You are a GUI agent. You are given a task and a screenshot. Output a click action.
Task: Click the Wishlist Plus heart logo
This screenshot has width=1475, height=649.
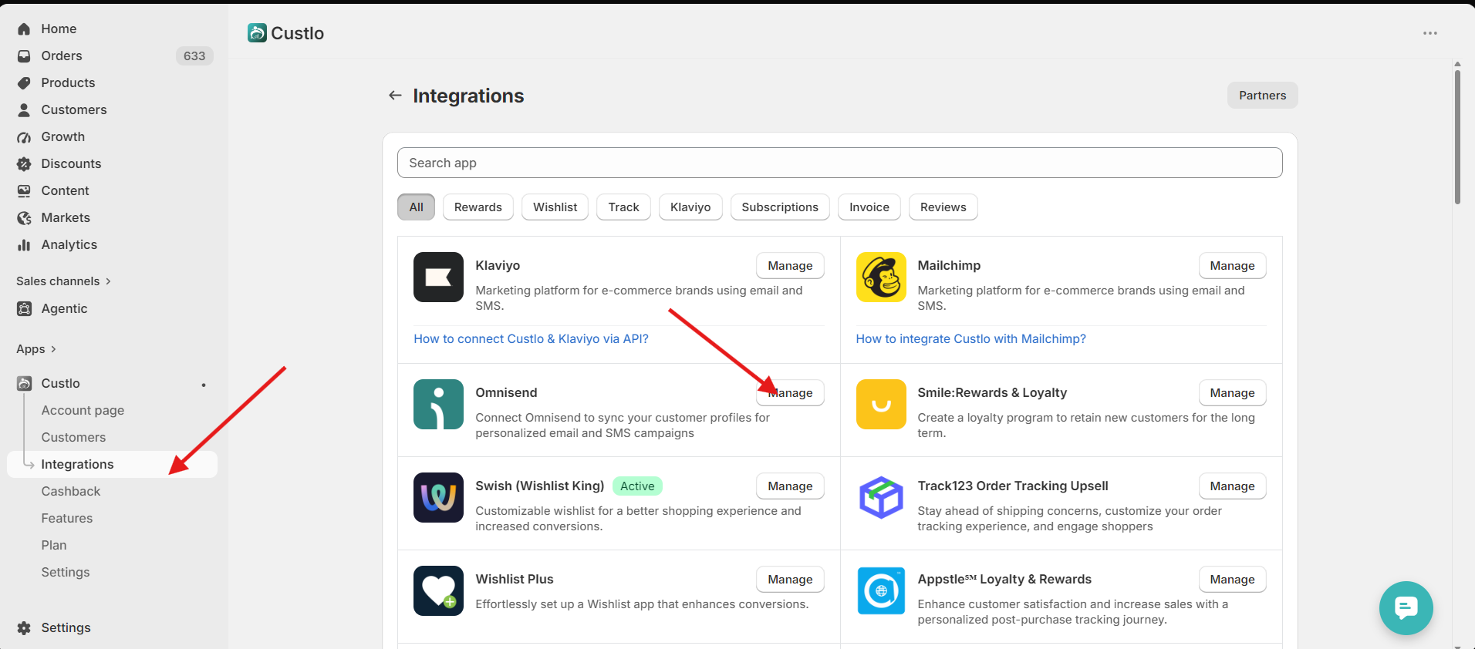pos(438,590)
